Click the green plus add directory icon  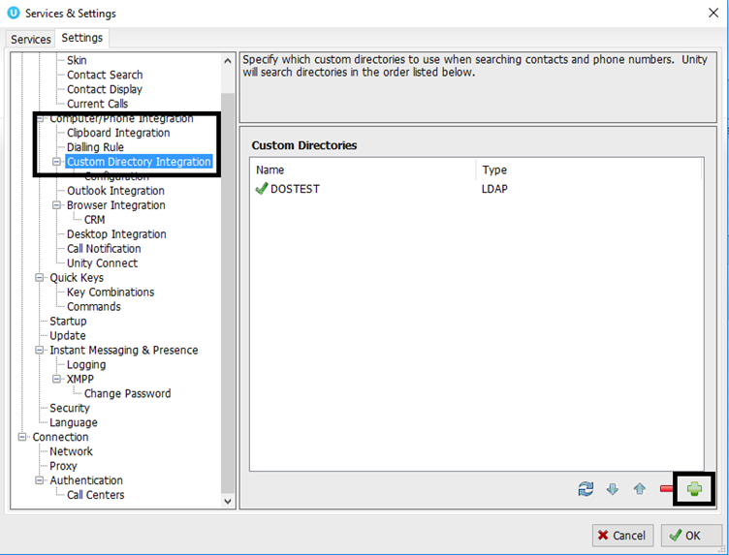click(694, 488)
